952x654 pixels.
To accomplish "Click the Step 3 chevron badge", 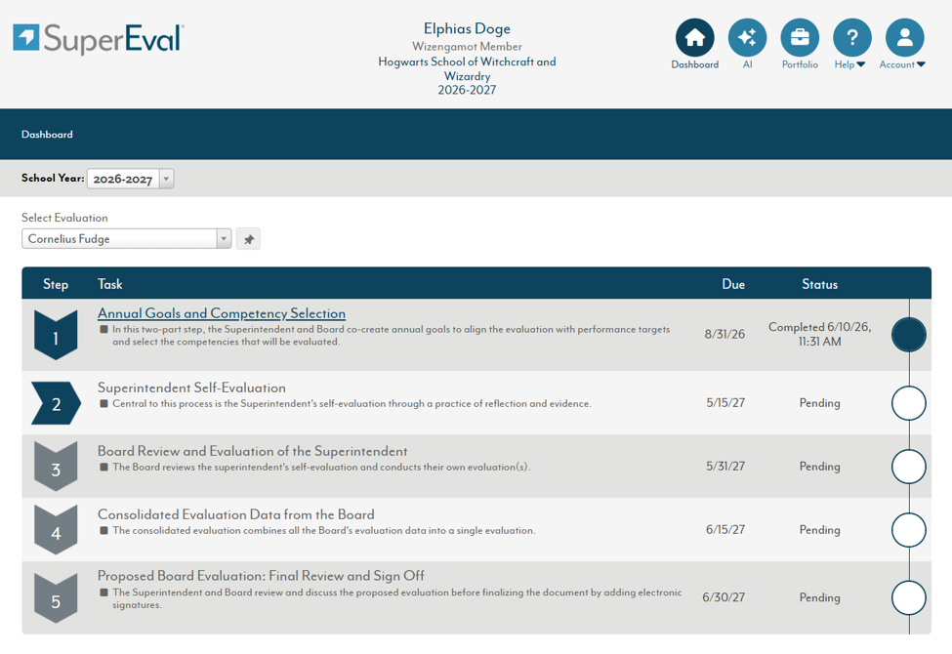I will (x=56, y=467).
